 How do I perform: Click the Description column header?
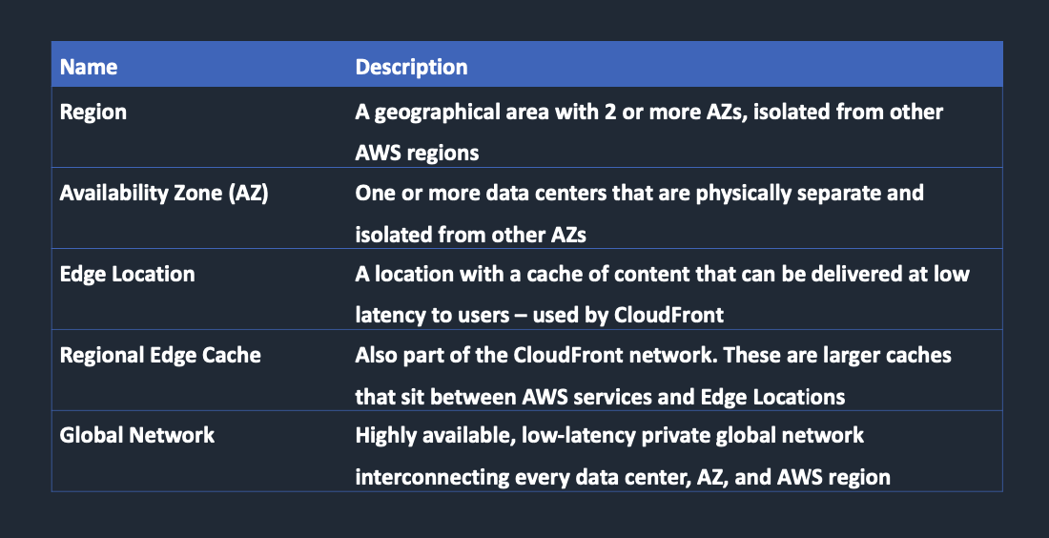click(411, 67)
